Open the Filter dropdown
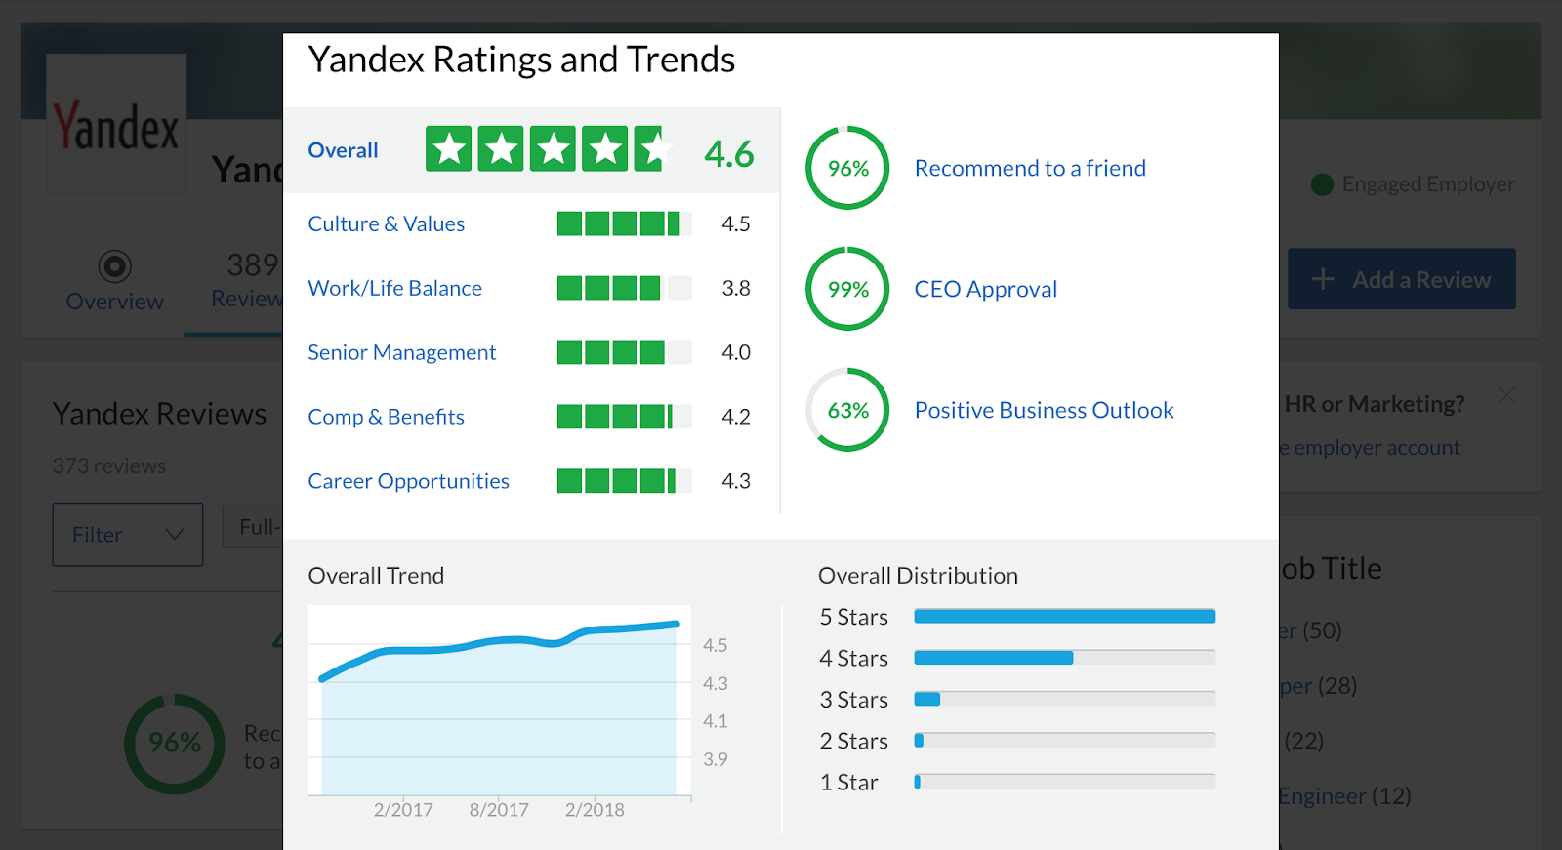Screen dimensions: 1562x850 click(128, 535)
